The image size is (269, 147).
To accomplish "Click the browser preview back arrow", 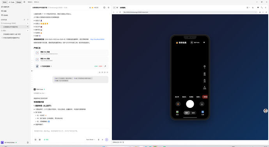I will point(113,12).
